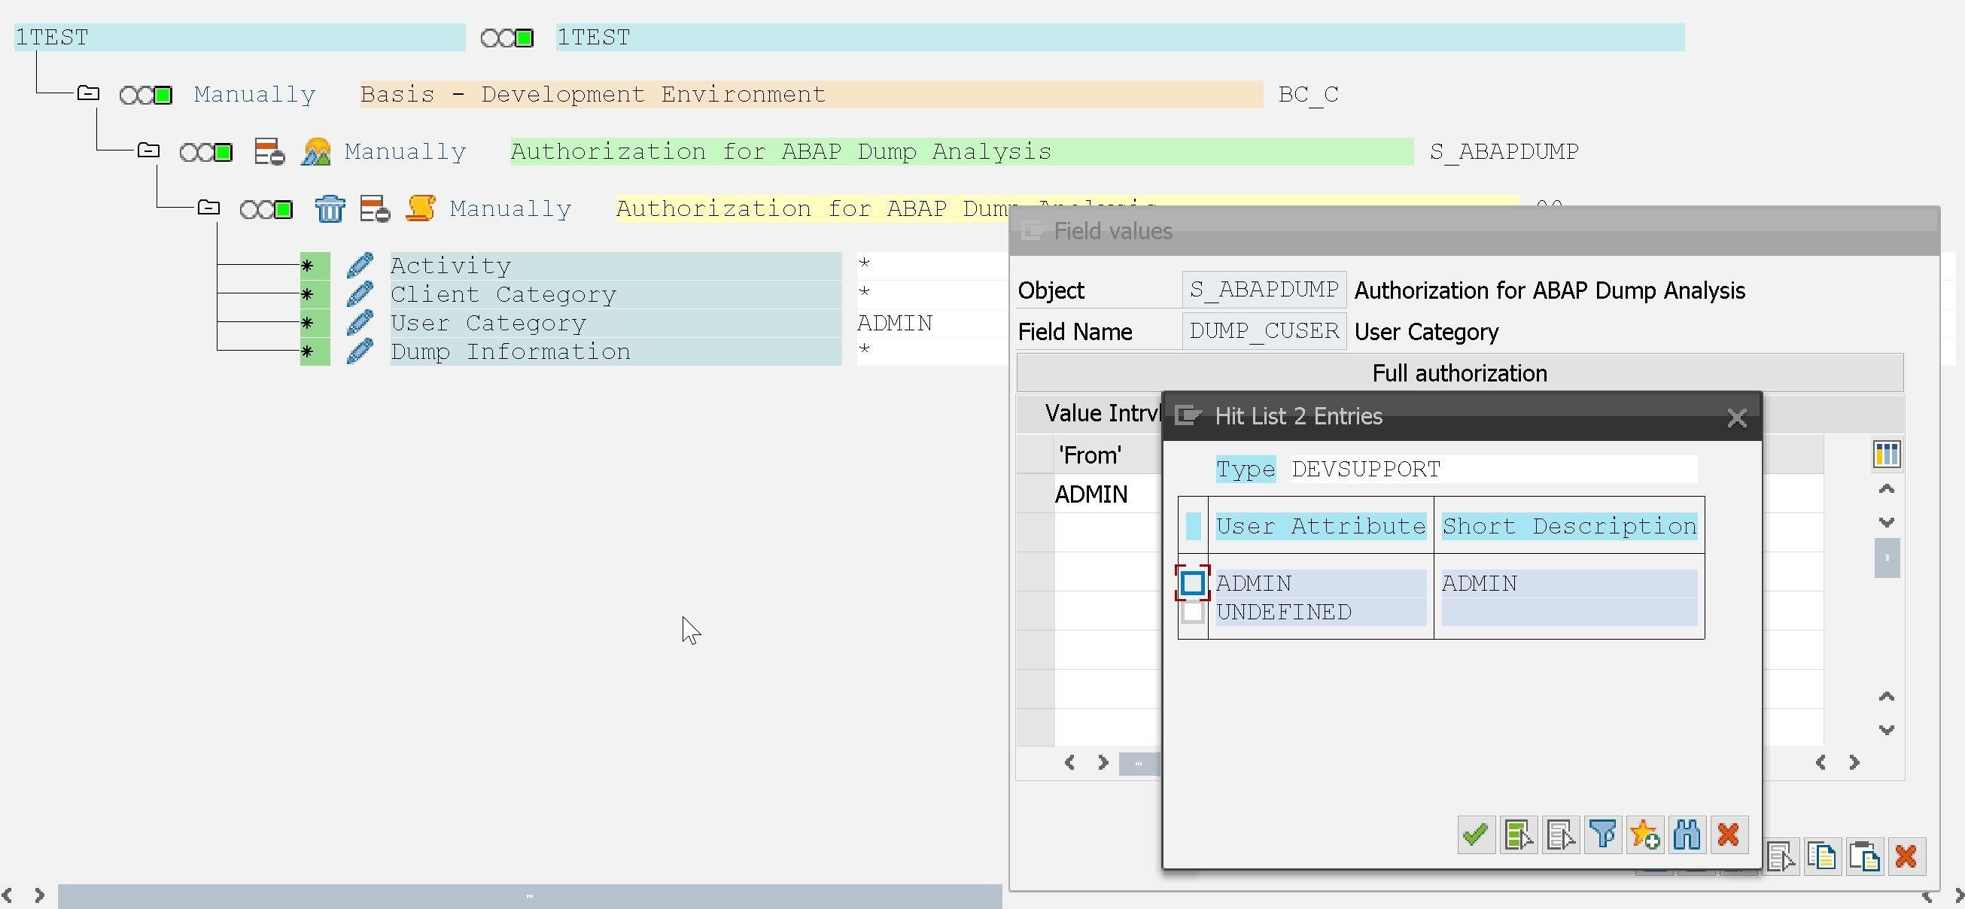Check the ADMIN row checkbox in Hit List
The height and width of the screenshot is (909, 1965).
click(x=1192, y=583)
